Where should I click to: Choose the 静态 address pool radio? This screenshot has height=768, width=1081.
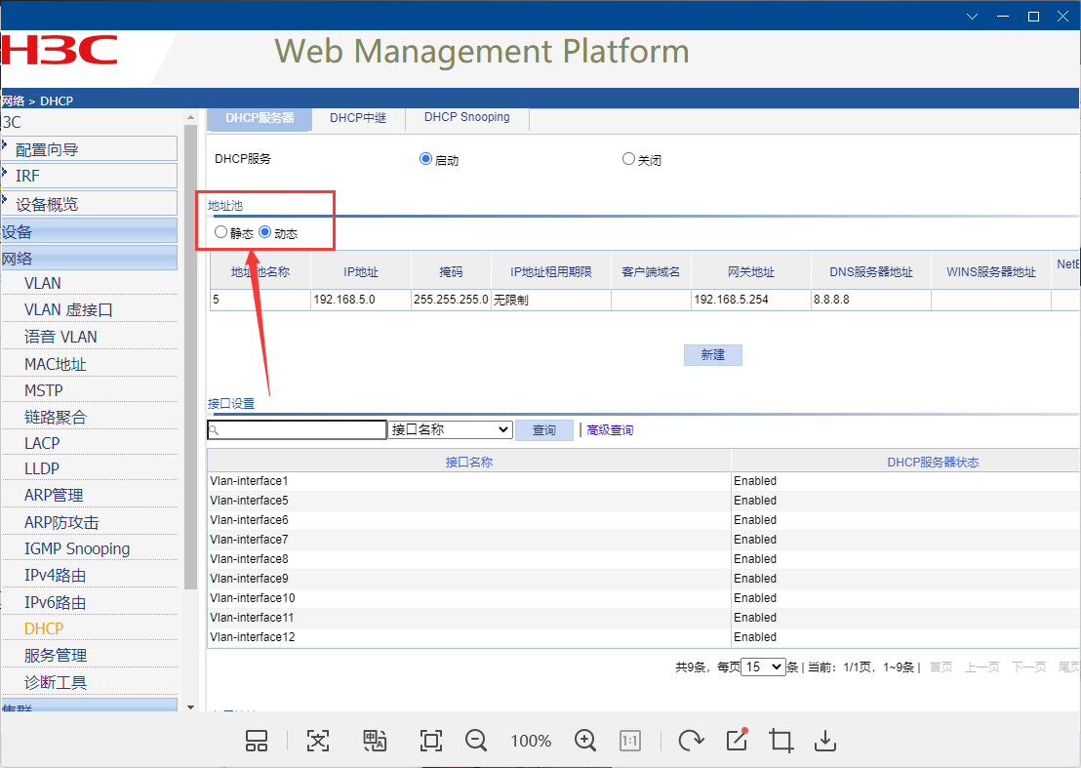click(x=220, y=231)
